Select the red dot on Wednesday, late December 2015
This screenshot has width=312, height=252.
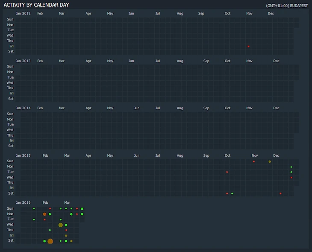tap(291, 177)
